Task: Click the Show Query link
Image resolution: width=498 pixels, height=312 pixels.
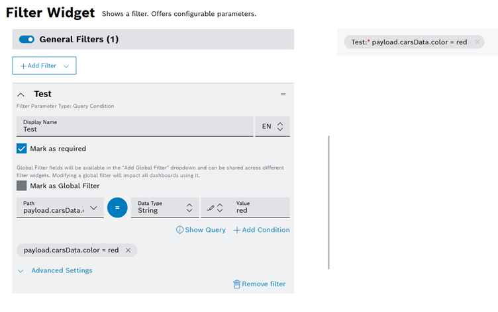Action: click(x=201, y=230)
